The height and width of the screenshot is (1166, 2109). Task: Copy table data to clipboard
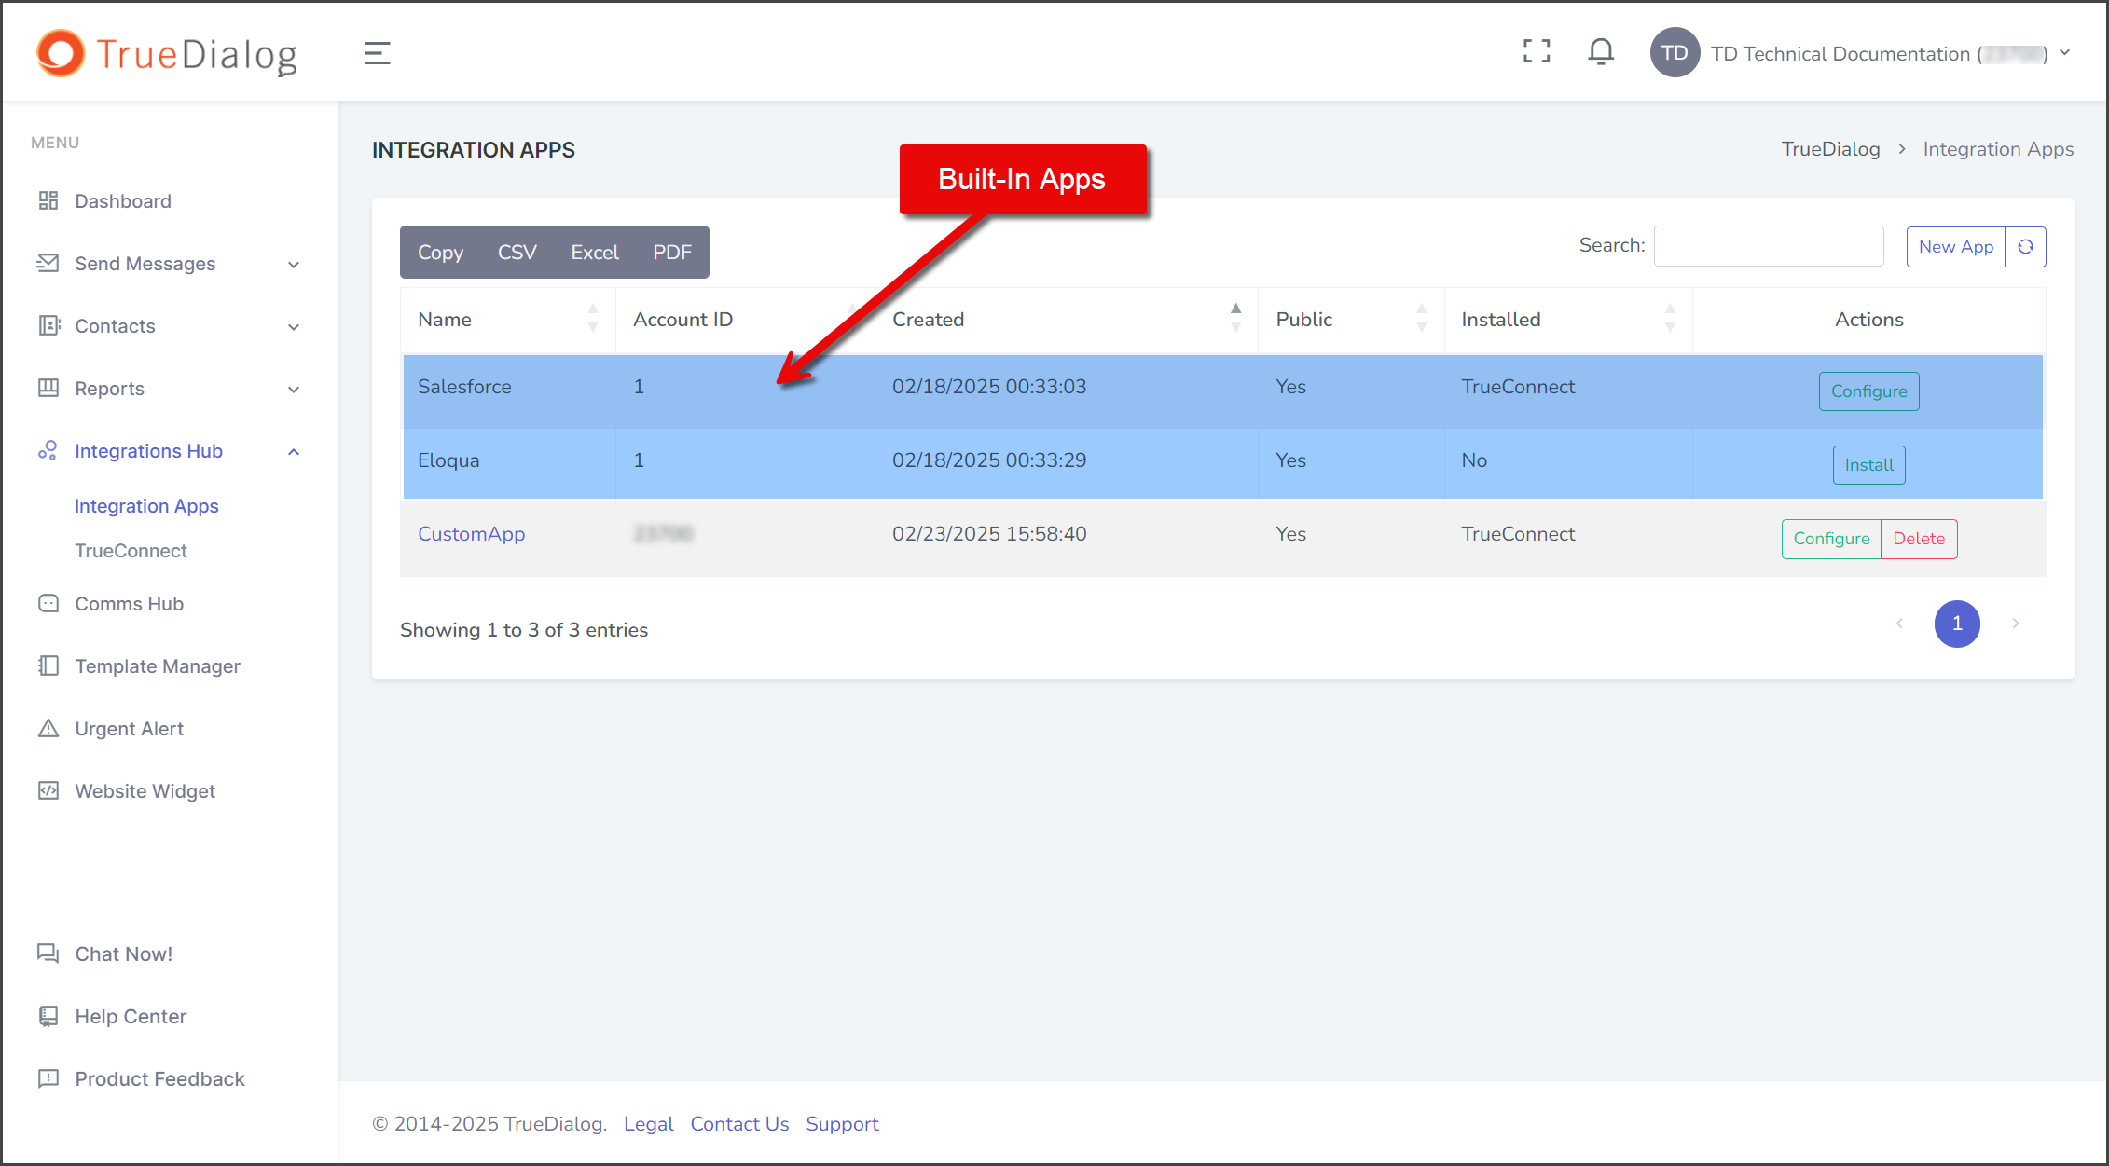pos(440,253)
